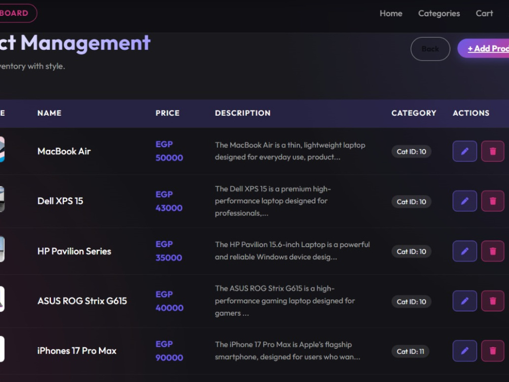Screen dimensions: 509x382
Task: Click the ACTIONS column header
Action: pyautogui.click(x=471, y=113)
